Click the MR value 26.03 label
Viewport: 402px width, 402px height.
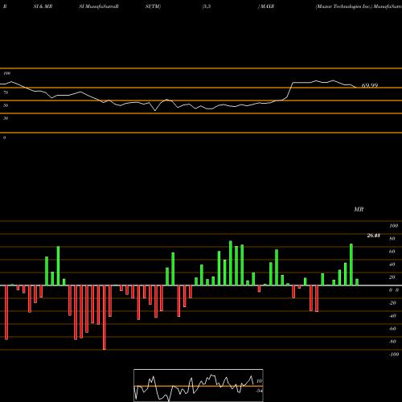click(x=374, y=236)
